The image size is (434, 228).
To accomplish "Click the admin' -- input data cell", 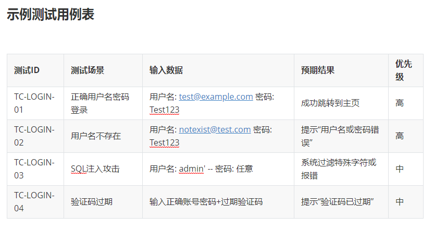I will click(x=218, y=169).
